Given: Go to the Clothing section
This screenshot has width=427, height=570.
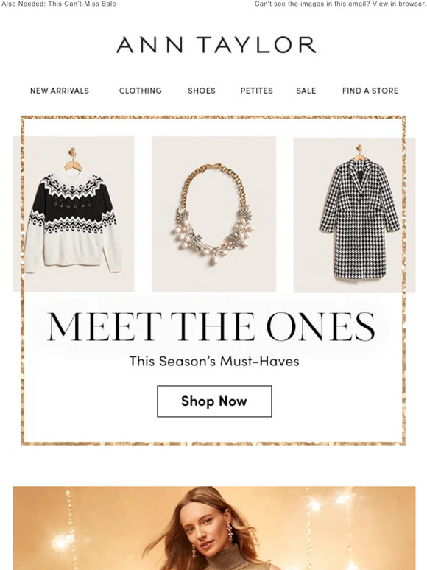Looking at the screenshot, I should point(141,91).
